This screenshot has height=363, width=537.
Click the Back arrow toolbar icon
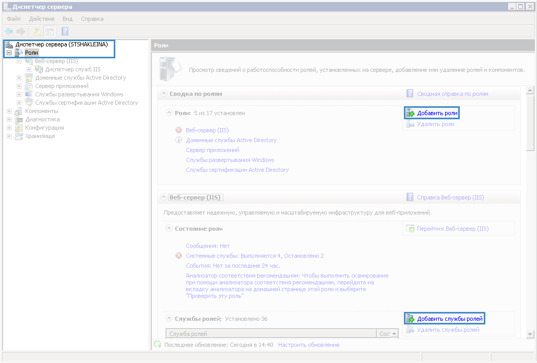[9, 31]
